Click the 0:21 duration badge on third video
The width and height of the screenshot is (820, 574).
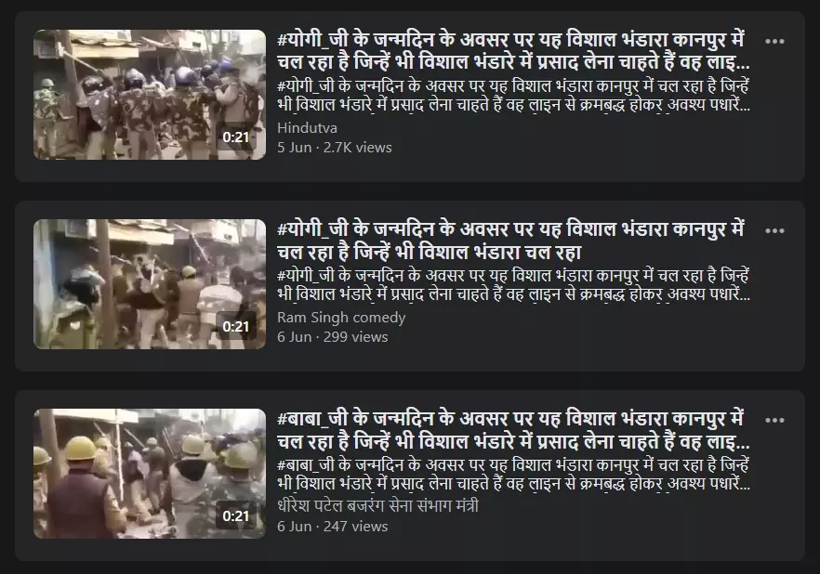[x=236, y=516]
